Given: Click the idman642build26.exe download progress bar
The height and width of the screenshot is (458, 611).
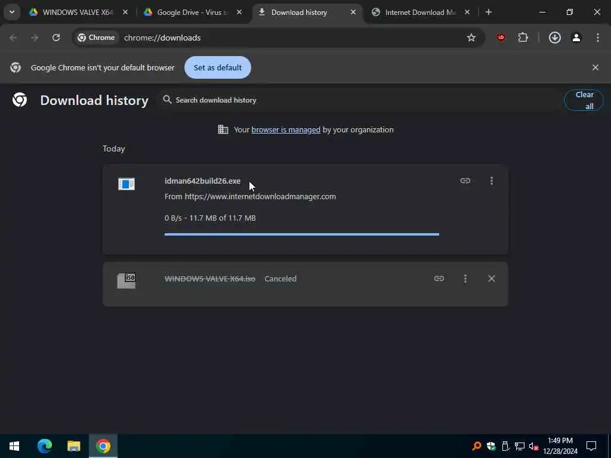Looking at the screenshot, I should pos(301,234).
